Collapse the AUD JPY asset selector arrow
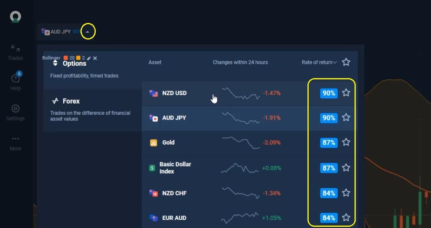The width and height of the screenshot is (431, 228). [87, 32]
